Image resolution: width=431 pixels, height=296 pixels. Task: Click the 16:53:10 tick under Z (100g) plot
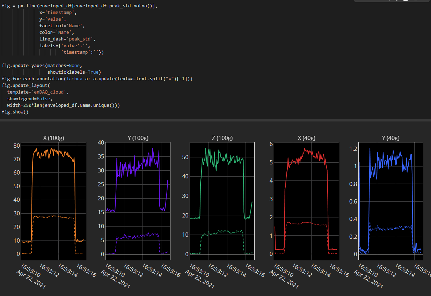click(199, 271)
